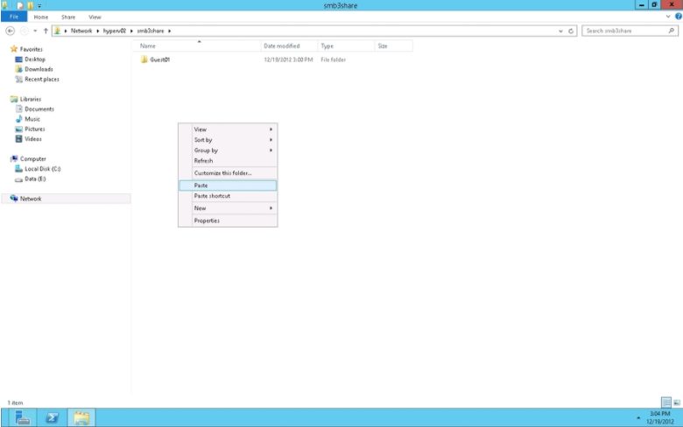Choose Paste shortcut in the context menu
This screenshot has height=427, width=683.
click(x=228, y=196)
